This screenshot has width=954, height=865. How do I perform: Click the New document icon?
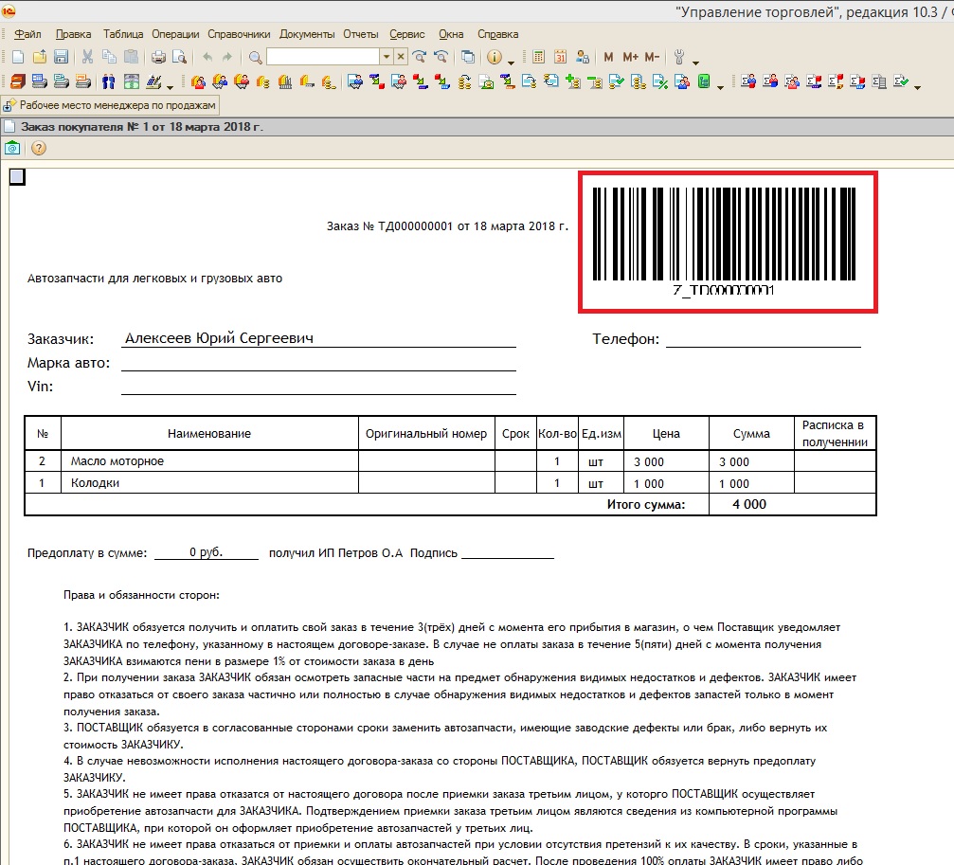pyautogui.click(x=16, y=58)
